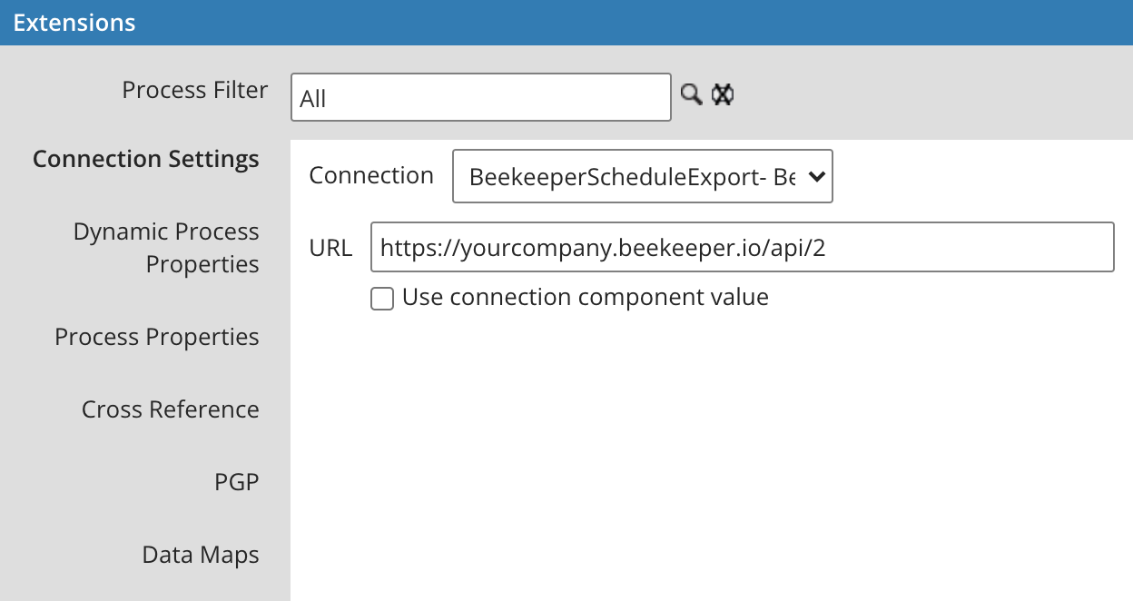
Task: Open Dynamic Process Properties tab
Action: click(x=166, y=248)
